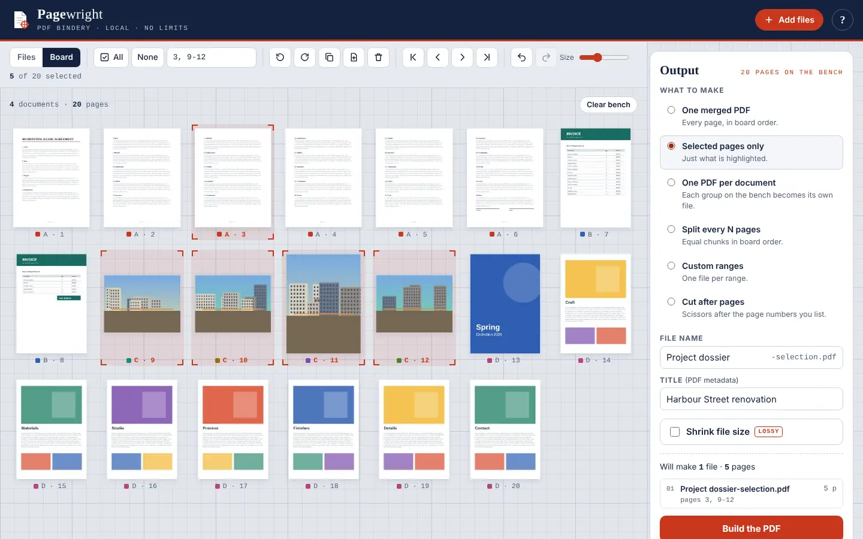This screenshot has width=863, height=539.
Task: Select all pages with All button
Action: coord(111,57)
